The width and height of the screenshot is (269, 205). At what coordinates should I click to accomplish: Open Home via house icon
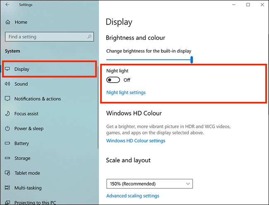point(8,22)
